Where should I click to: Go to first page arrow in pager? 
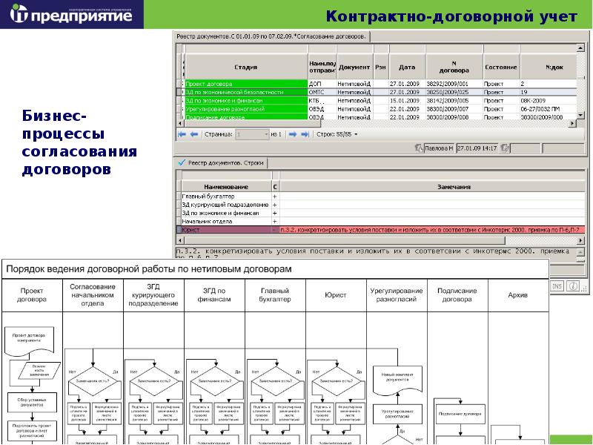182,134
